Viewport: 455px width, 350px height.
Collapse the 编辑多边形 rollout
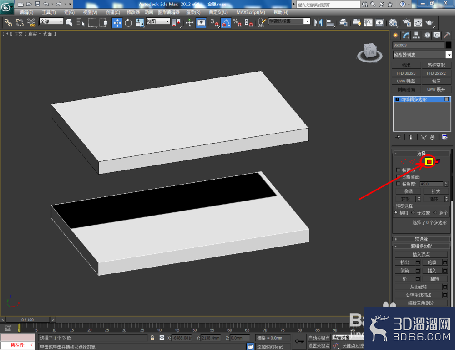pos(421,246)
